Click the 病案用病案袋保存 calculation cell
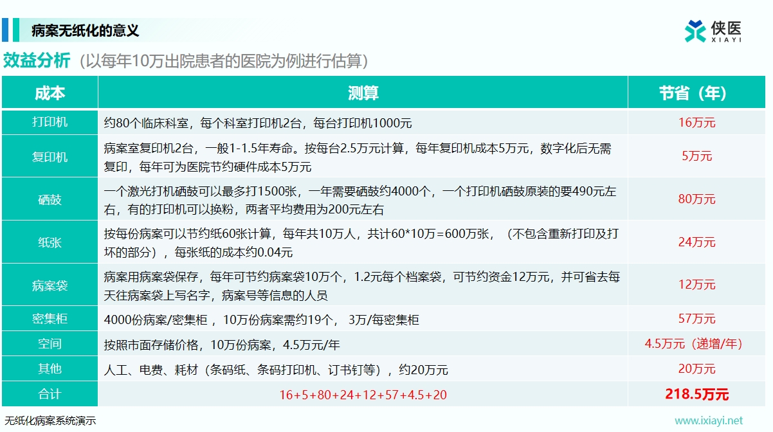 (363, 285)
